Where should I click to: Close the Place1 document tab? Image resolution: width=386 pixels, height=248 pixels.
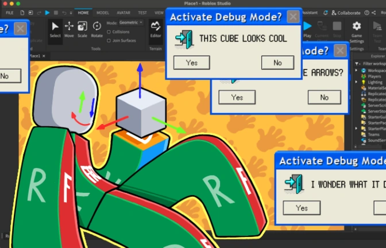pos(44,56)
